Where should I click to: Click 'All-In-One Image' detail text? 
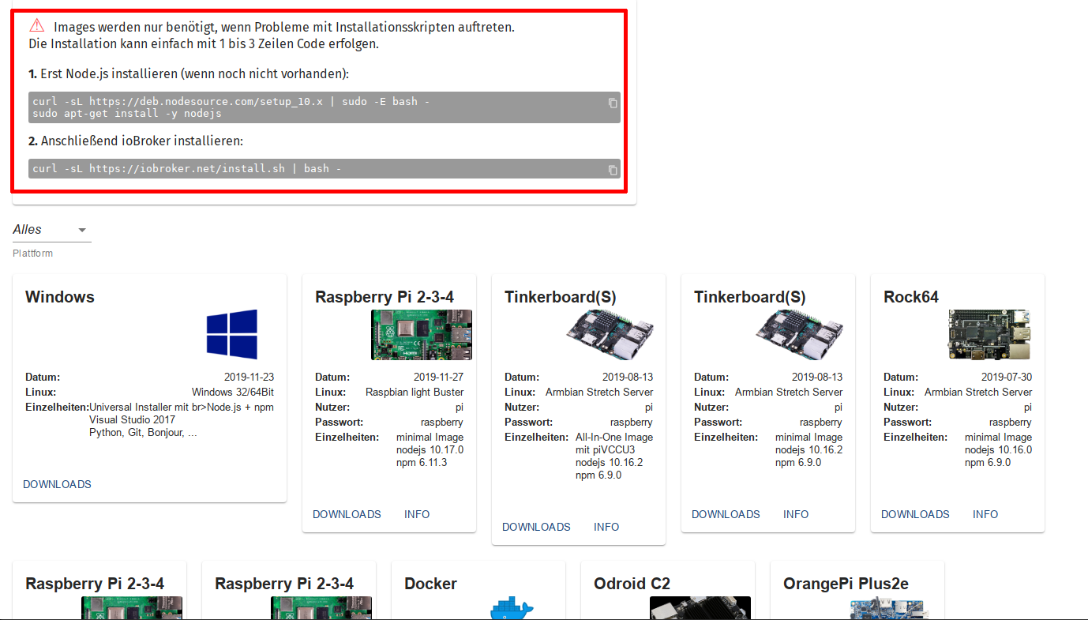click(x=614, y=438)
